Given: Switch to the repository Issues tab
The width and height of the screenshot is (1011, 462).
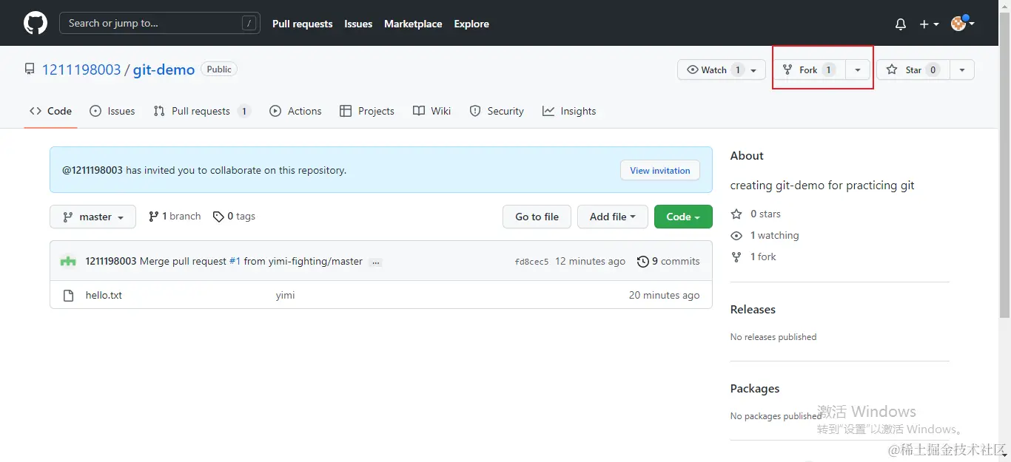Looking at the screenshot, I should pos(112,111).
